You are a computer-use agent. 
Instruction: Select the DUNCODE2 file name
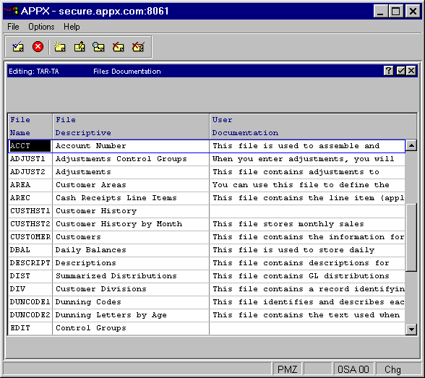point(30,315)
